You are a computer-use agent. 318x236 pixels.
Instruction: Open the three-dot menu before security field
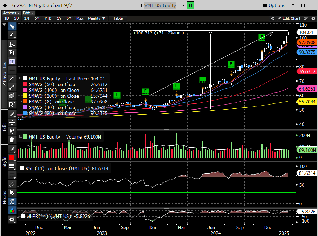[142, 5]
